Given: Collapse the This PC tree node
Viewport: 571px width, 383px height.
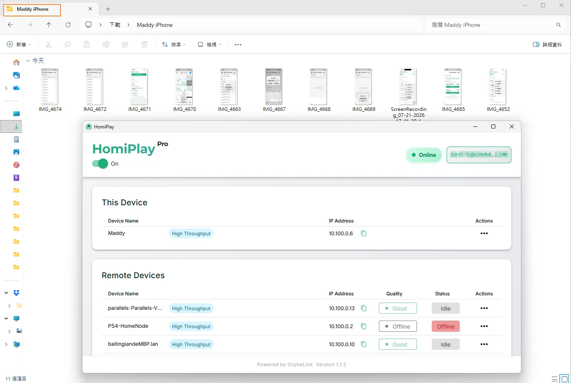Looking at the screenshot, I should pos(6,319).
